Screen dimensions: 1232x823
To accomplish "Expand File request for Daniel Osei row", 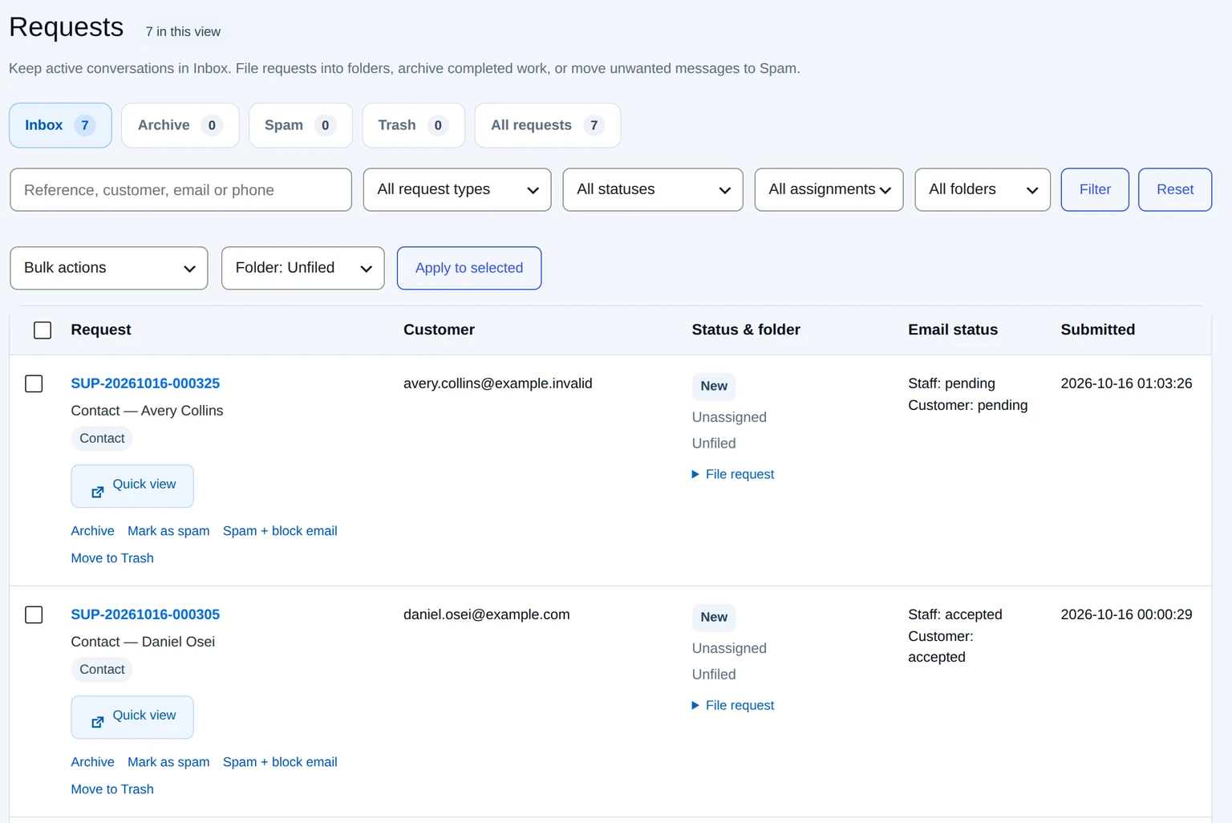I will pyautogui.click(x=733, y=705).
